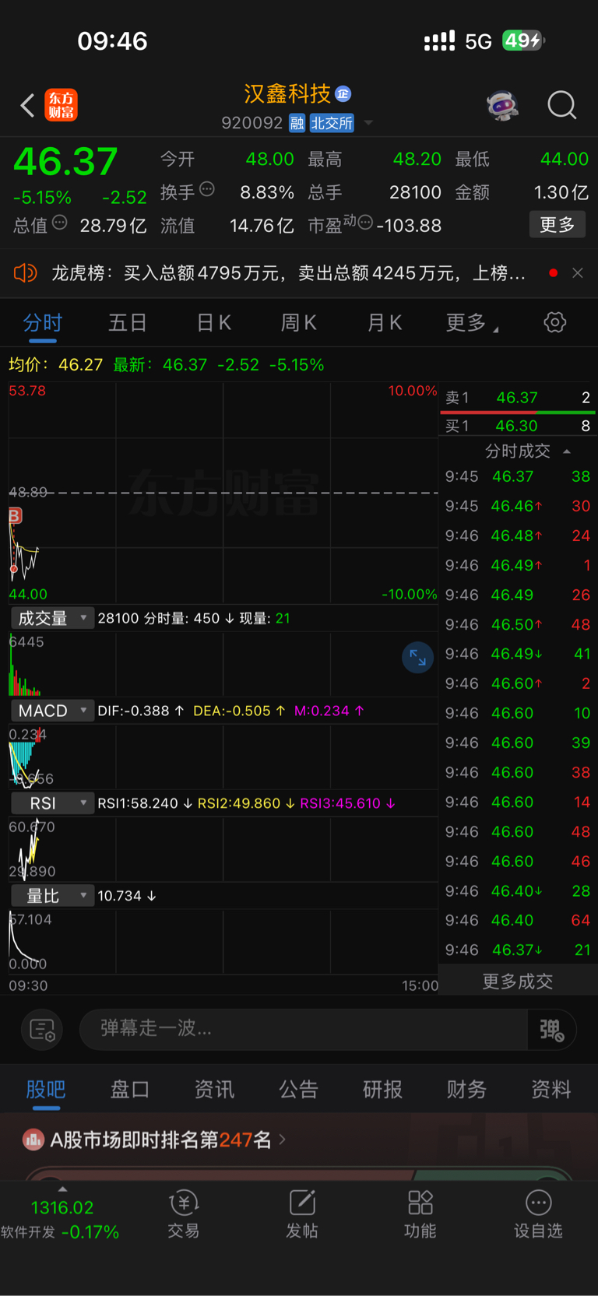The image size is (598, 1296).
Task: Switch to 资料 tab
Action: 551,1089
